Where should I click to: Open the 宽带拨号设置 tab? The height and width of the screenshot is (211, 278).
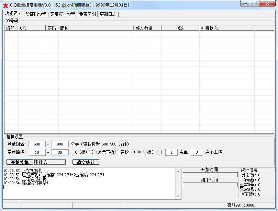tap(63, 14)
